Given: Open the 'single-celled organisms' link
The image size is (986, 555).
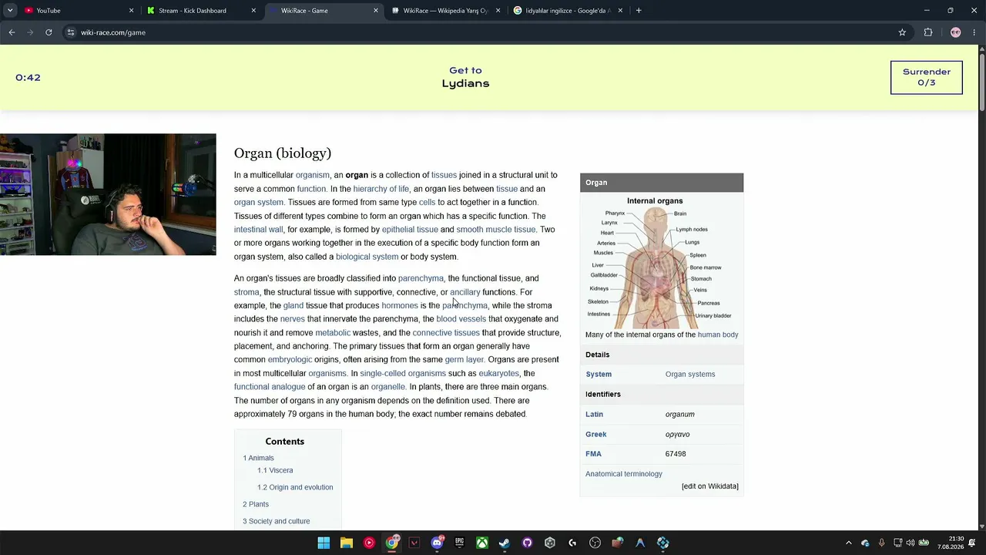Looking at the screenshot, I should [403, 373].
